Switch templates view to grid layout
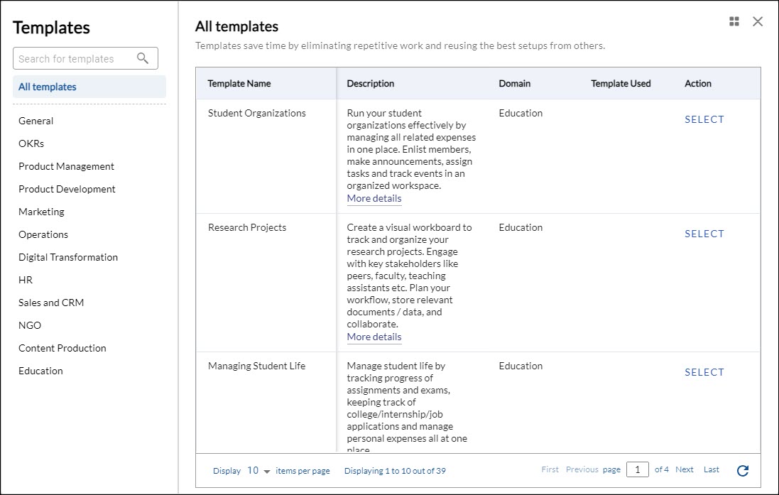779x495 pixels. click(734, 21)
